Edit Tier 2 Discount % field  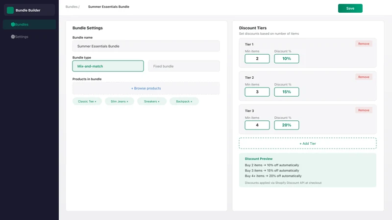287,92
